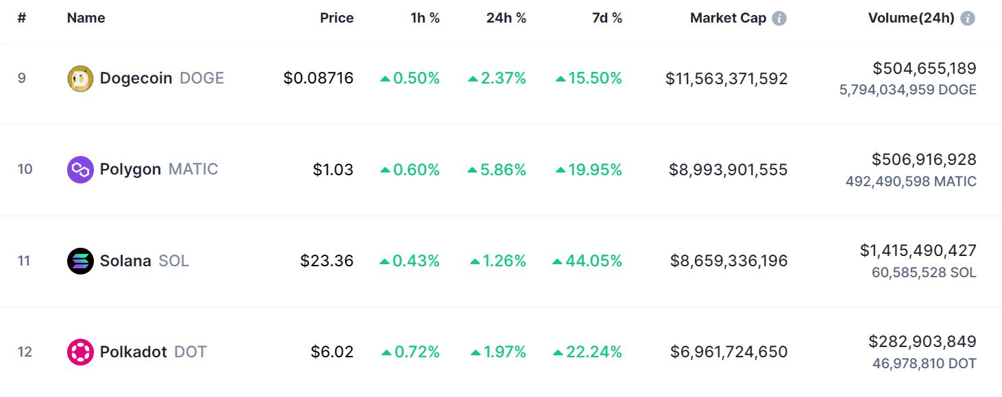The image size is (1002, 397).
Task: Sort by the 24h % column header
Action: coord(506,18)
